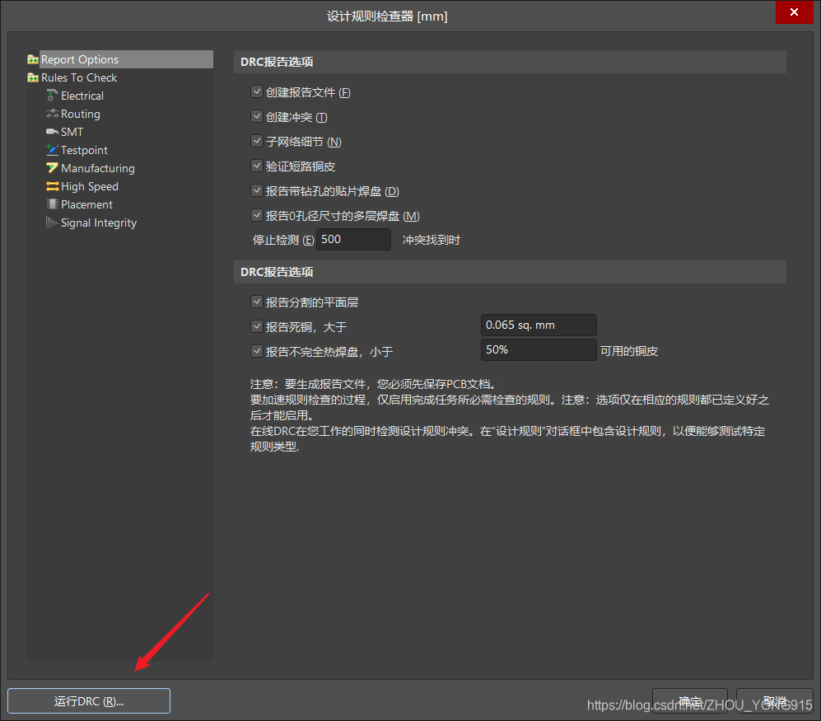Image resolution: width=821 pixels, height=721 pixels.
Task: Click the Testpoint rule category icon
Action: click(x=53, y=150)
